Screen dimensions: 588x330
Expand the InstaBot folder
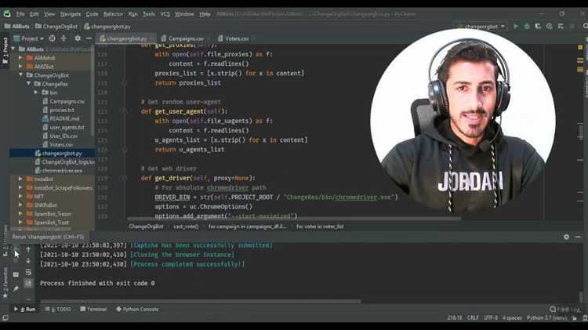(x=20, y=179)
